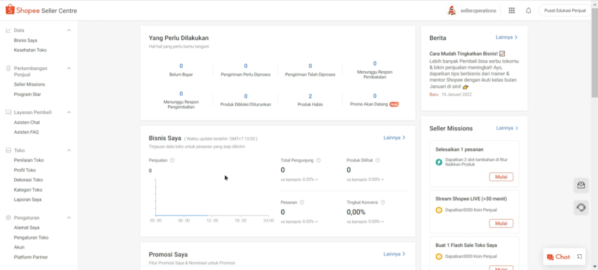The width and height of the screenshot is (598, 270).
Task: Open Alamat Saya menu item
Action: pos(27,227)
